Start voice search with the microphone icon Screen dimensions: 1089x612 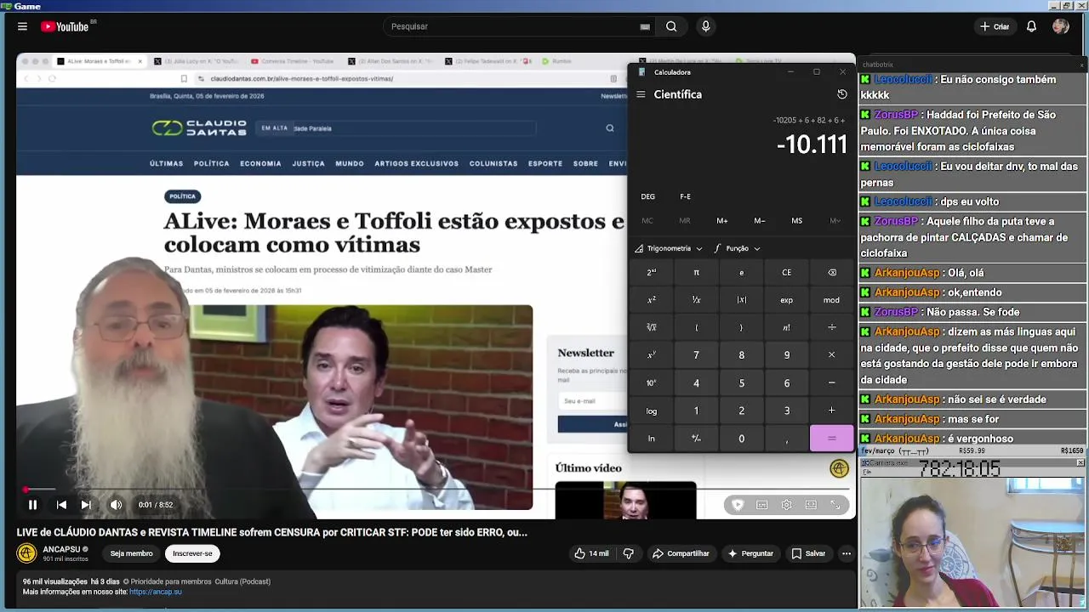705,26
